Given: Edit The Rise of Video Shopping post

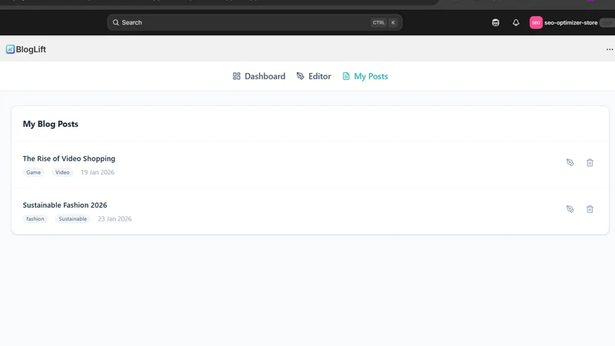Looking at the screenshot, I should [x=570, y=162].
